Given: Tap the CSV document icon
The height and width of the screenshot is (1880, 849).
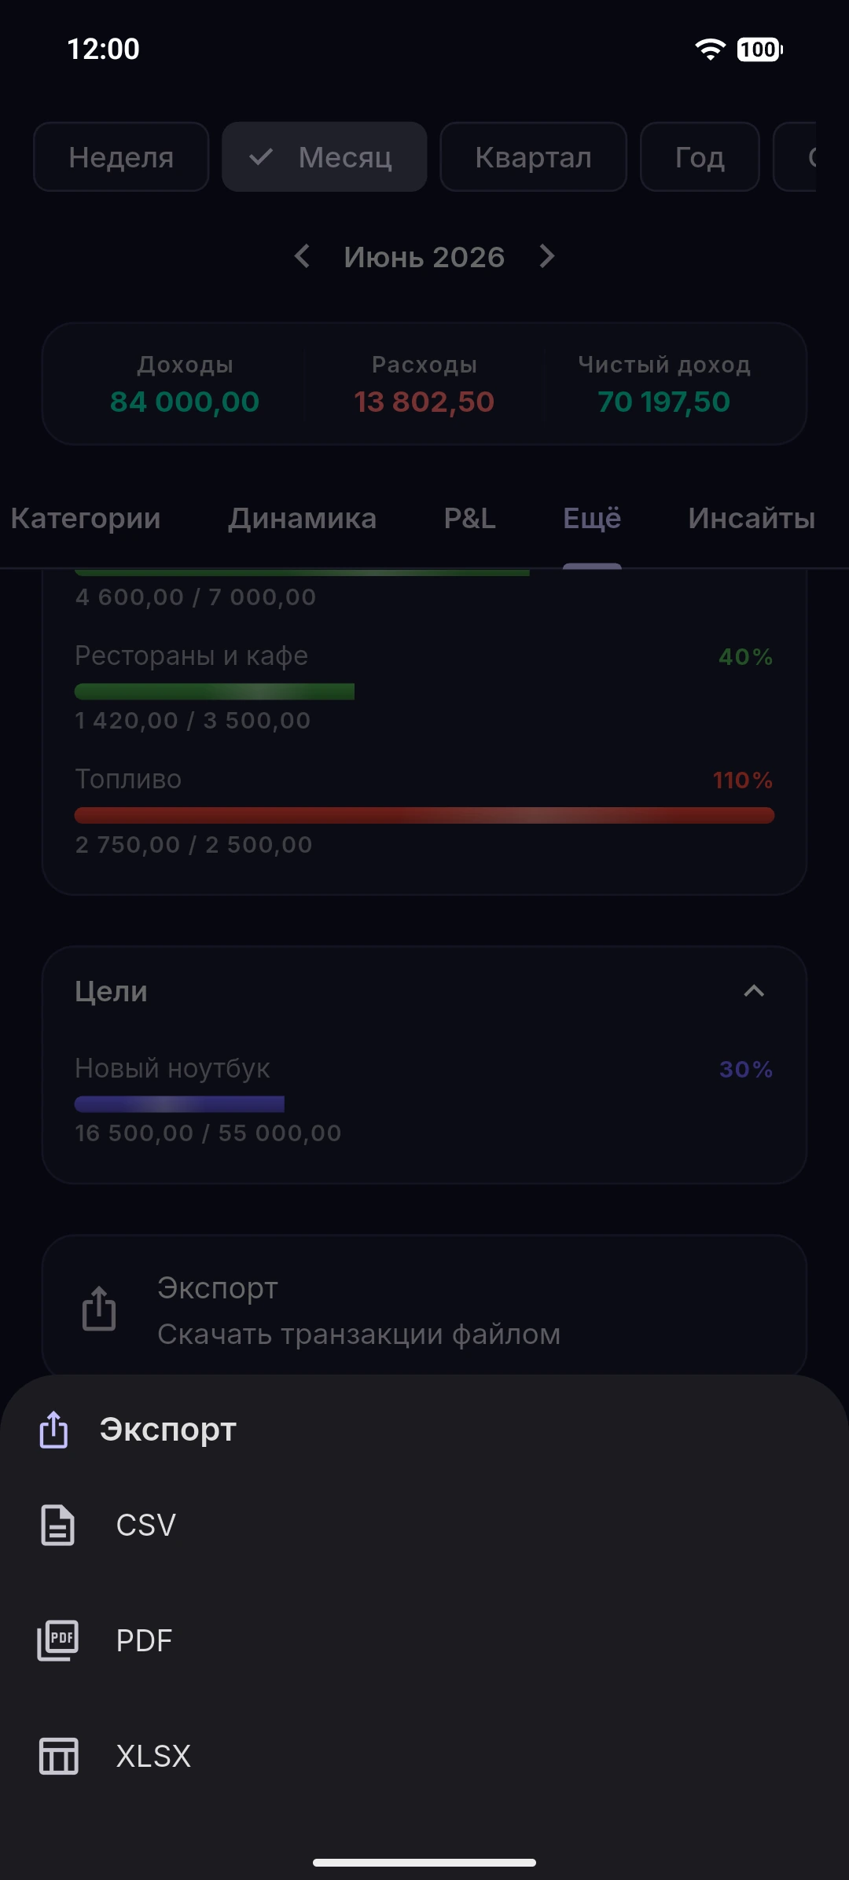Looking at the screenshot, I should (x=57, y=1526).
